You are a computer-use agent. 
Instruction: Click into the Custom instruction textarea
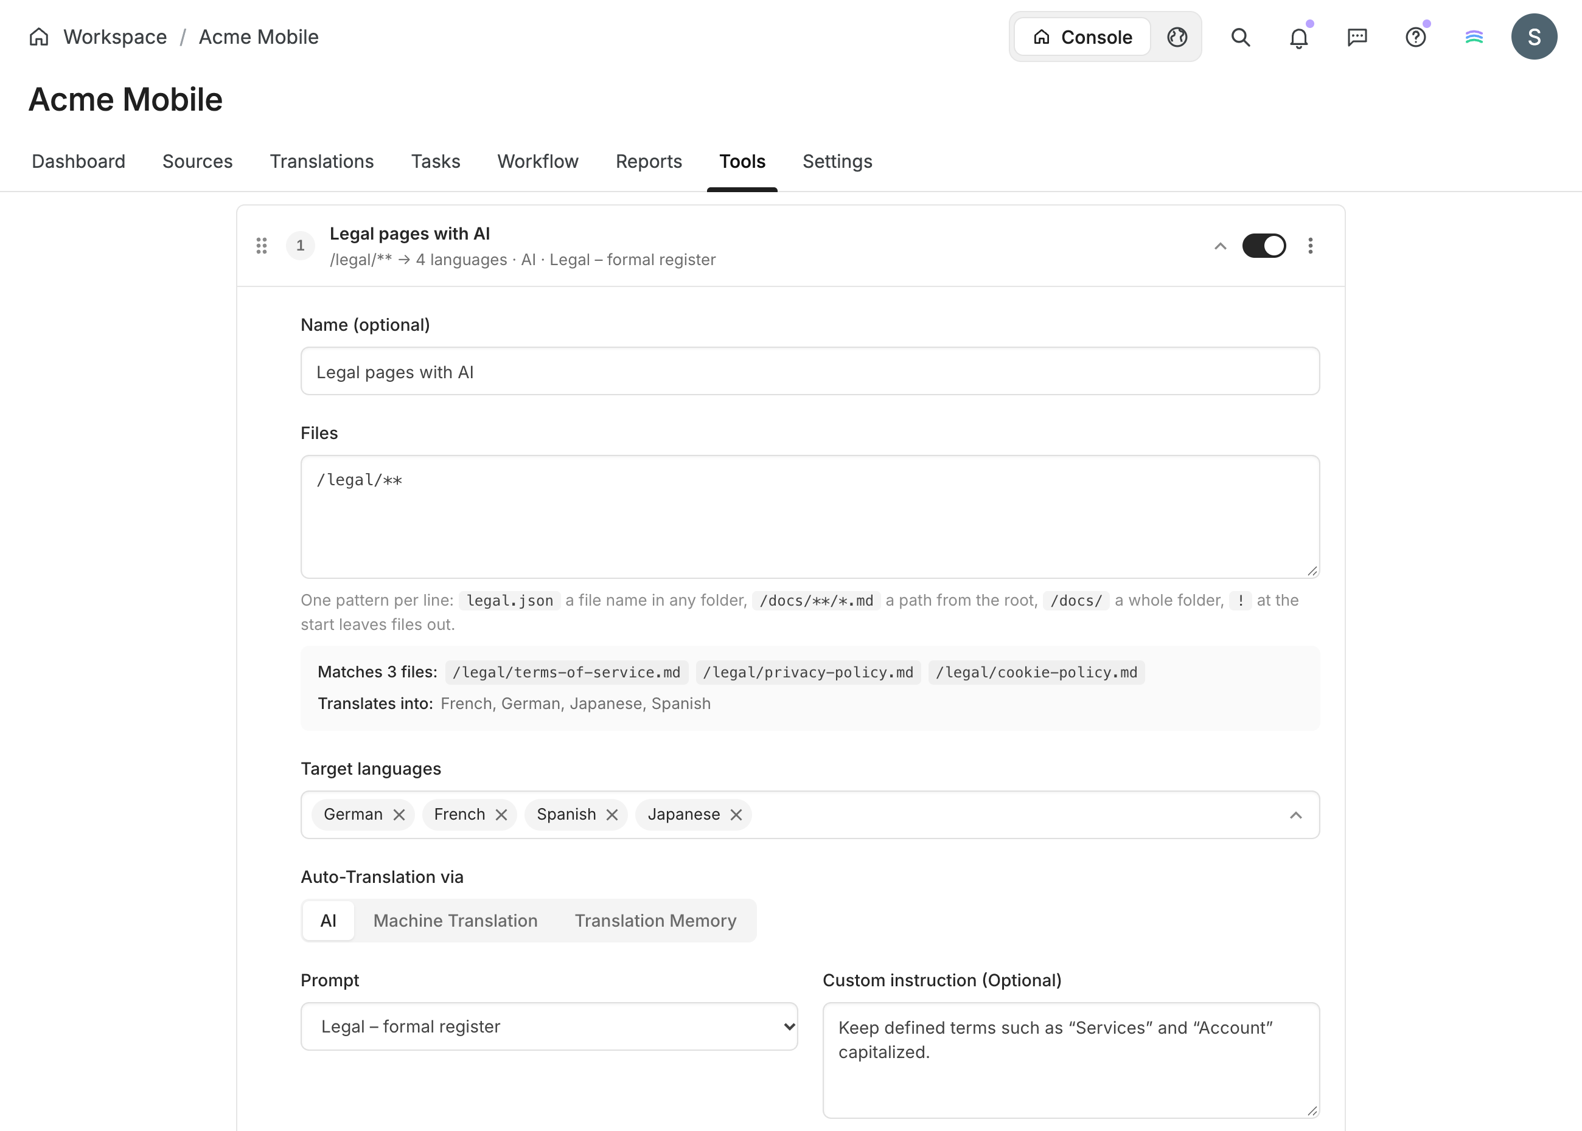[x=1070, y=1060]
